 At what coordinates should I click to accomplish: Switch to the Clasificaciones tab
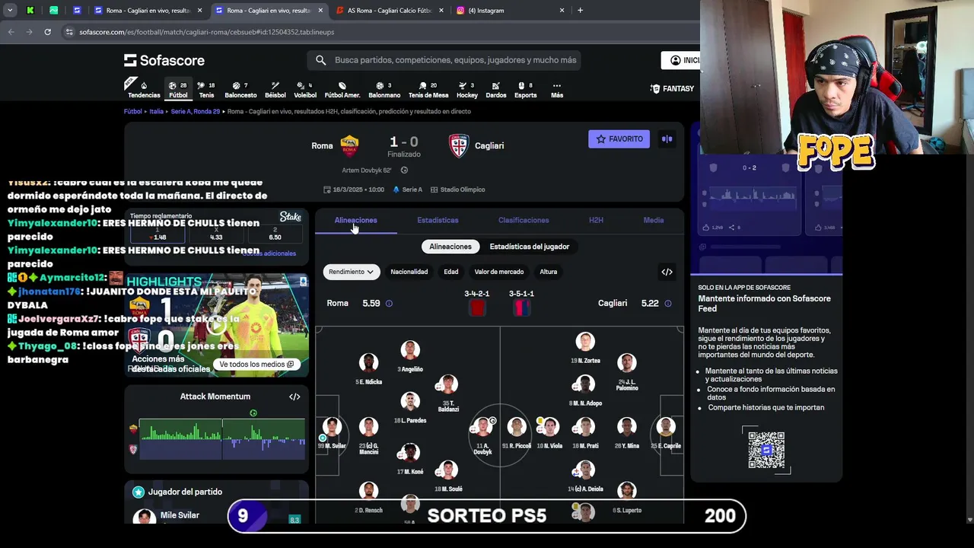click(524, 220)
